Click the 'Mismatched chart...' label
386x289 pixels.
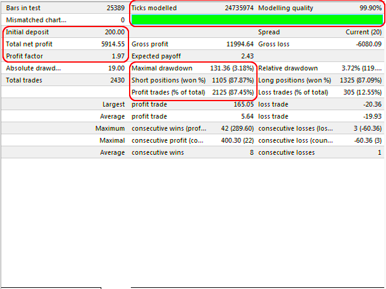36,20
